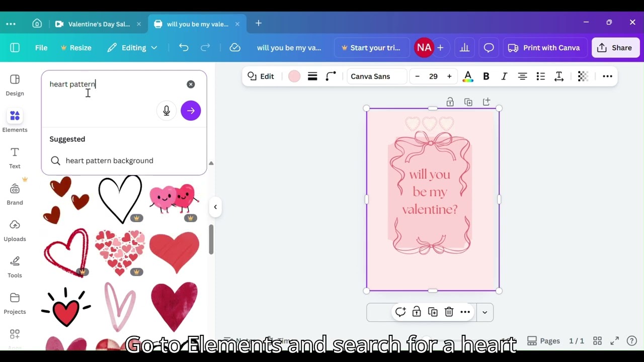644x362 pixels.
Task: Duplicate the element in the floating toolbar
Action: [433, 312]
